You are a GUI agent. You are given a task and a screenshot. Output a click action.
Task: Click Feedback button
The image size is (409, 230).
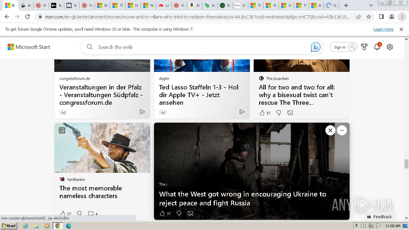coord(379,217)
